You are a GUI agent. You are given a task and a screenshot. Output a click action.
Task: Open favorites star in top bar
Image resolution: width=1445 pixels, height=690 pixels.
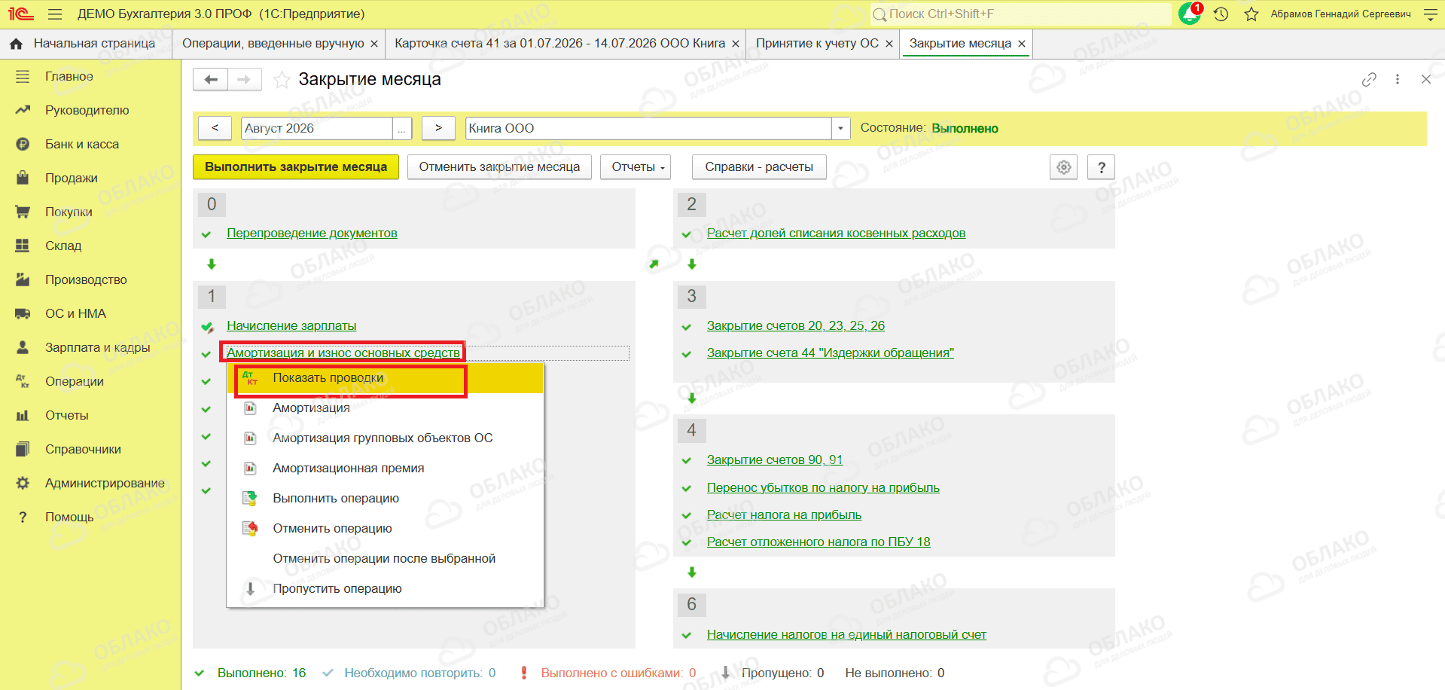point(1251,14)
